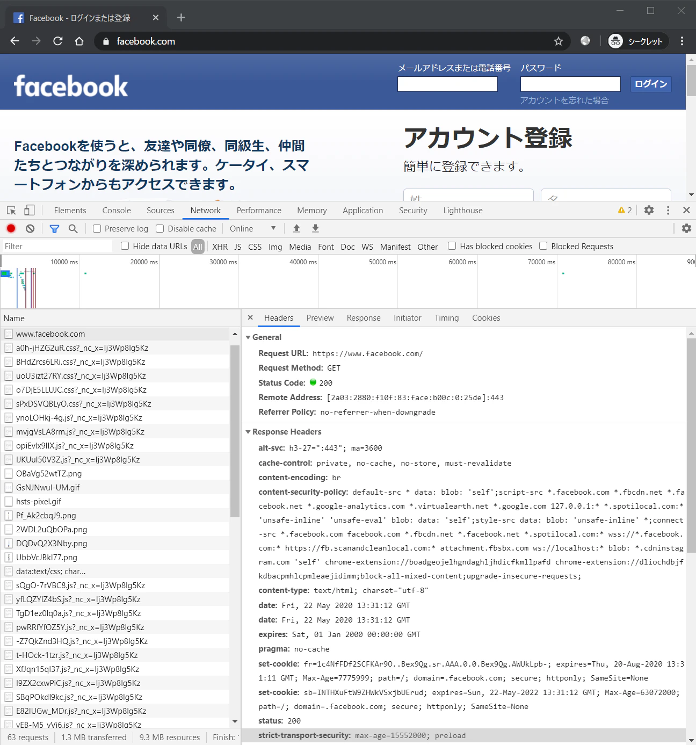Click the forgot account link
The height and width of the screenshot is (745, 696).
click(x=564, y=100)
